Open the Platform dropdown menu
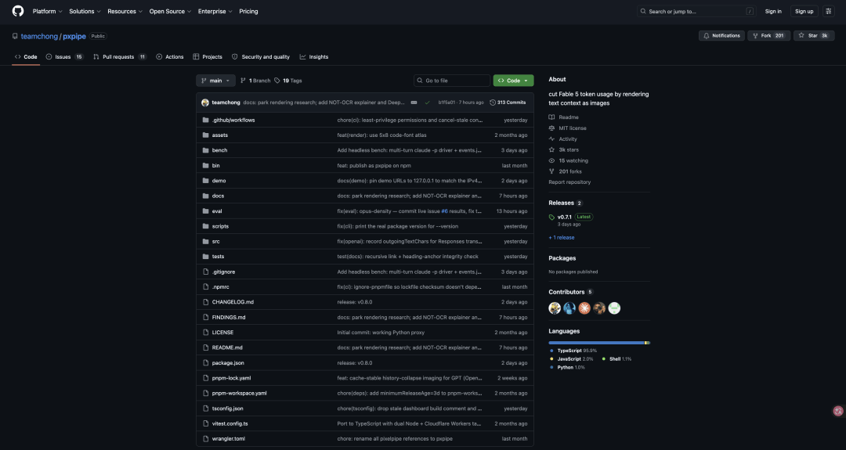 pos(48,11)
